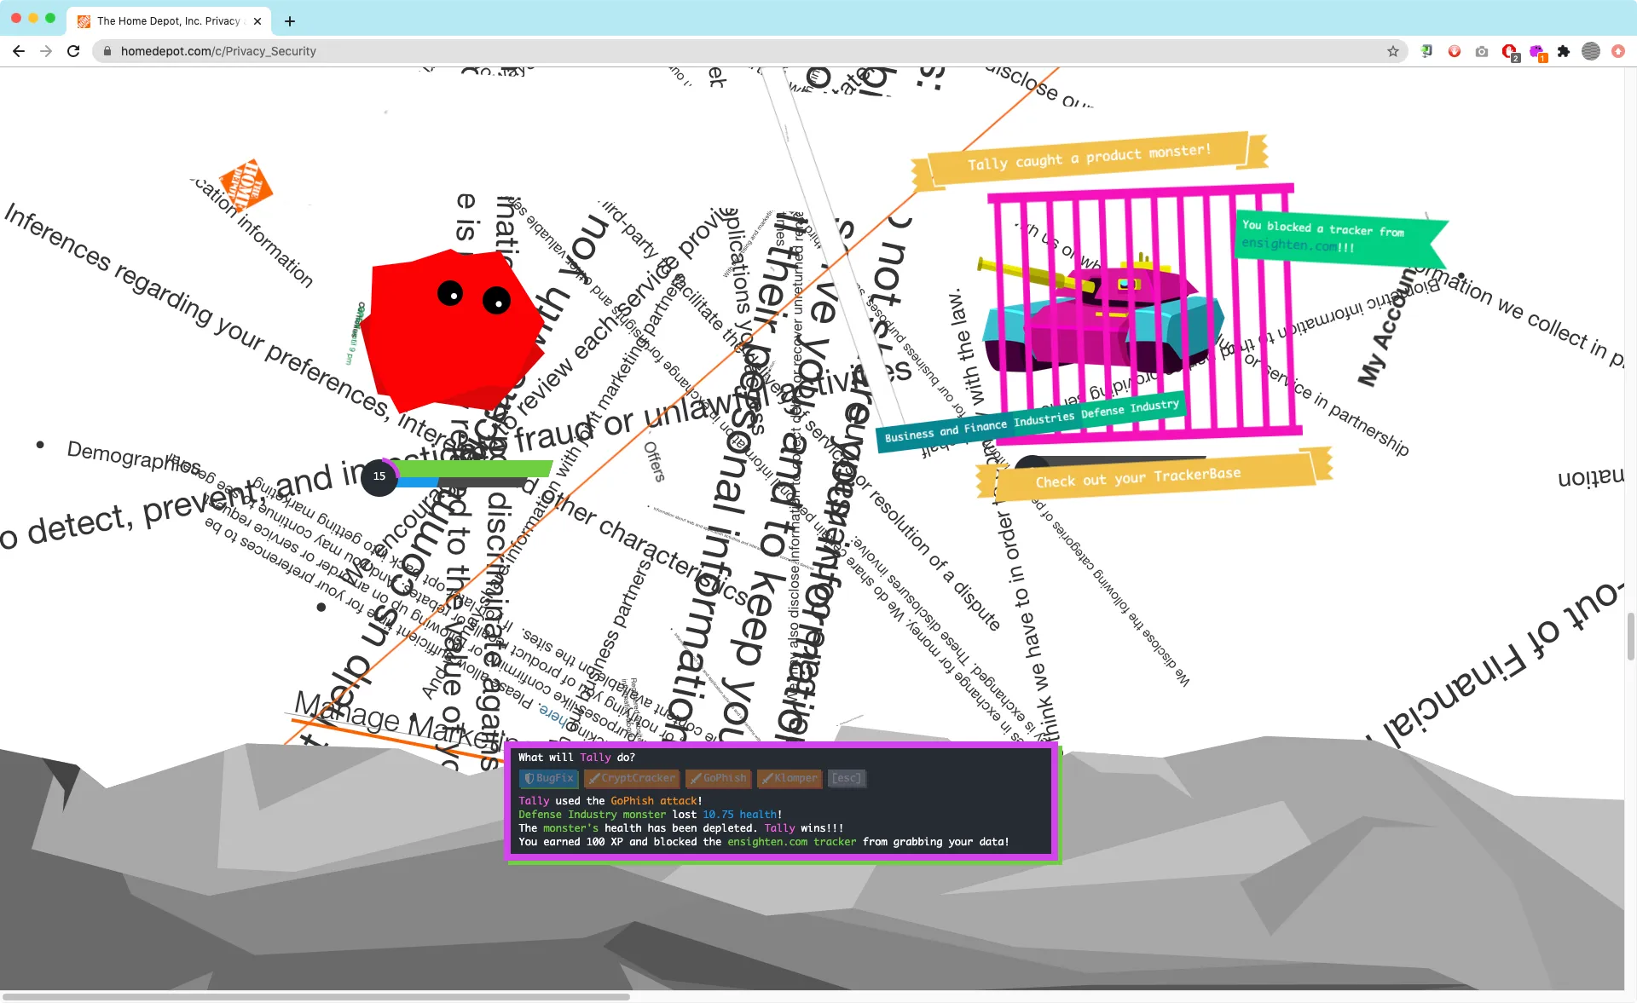The height and width of the screenshot is (1003, 1637).
Task: Click ensighten.com in the green banner
Action: (1289, 245)
